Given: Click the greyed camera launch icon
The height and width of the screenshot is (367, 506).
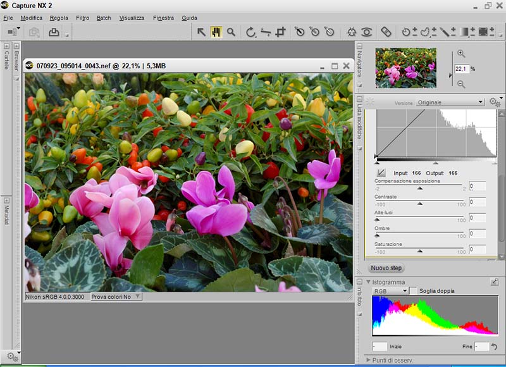Looking at the screenshot, I should [34, 32].
